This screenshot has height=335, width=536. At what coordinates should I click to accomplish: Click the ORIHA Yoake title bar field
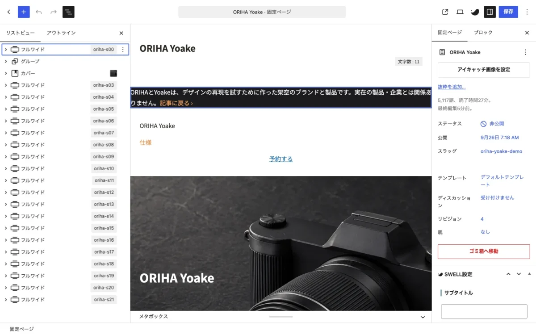[262, 12]
